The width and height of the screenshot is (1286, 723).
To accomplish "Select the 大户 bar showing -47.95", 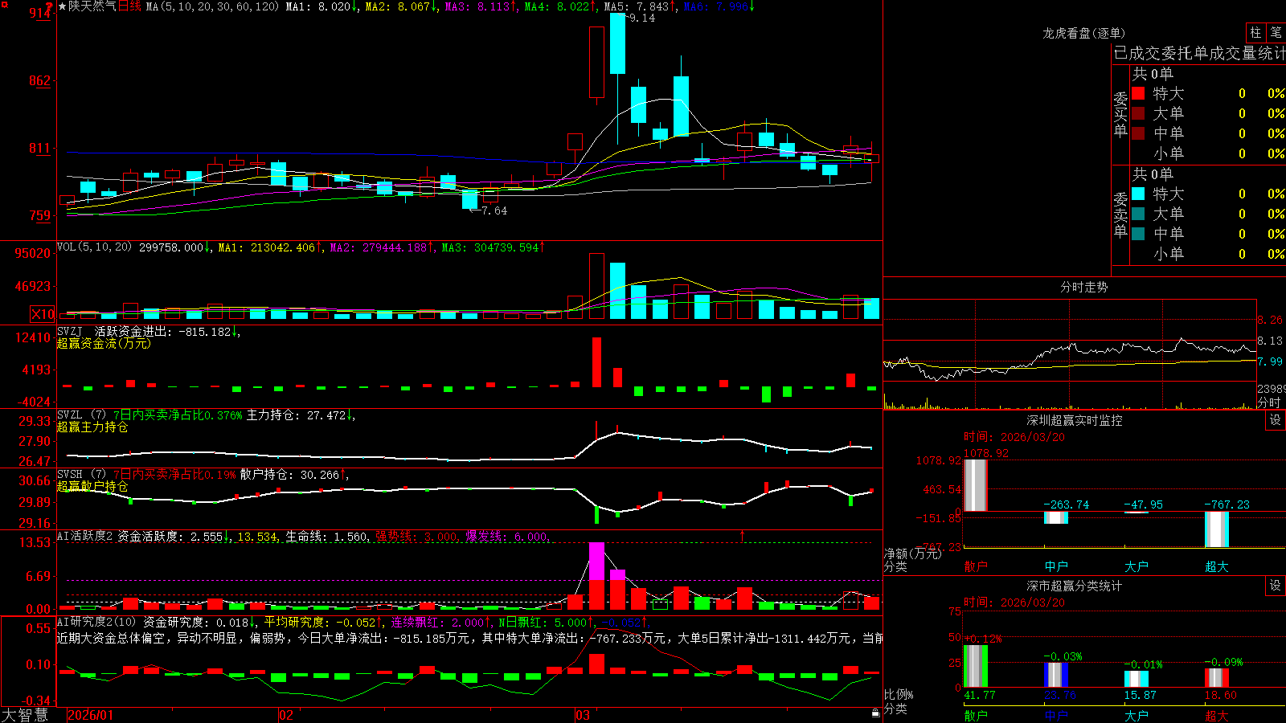I will [1137, 513].
